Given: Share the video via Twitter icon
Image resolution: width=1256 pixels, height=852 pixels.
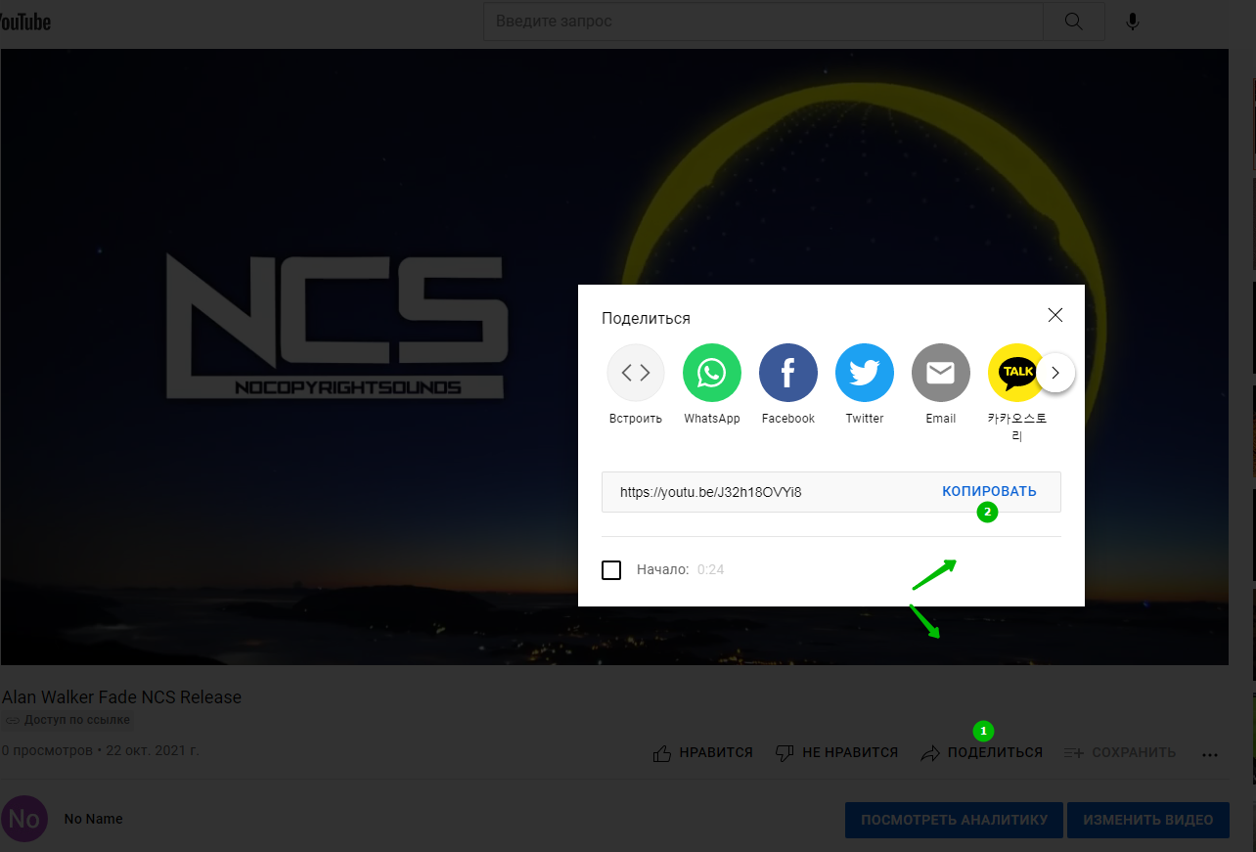Looking at the screenshot, I should (865, 373).
